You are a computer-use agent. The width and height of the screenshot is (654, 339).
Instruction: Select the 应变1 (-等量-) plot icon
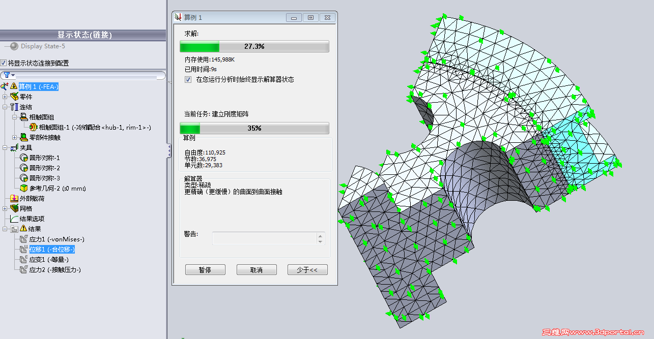[x=23, y=259]
